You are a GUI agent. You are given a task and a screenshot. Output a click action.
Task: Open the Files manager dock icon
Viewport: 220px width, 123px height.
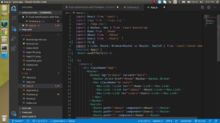coord(4,40)
